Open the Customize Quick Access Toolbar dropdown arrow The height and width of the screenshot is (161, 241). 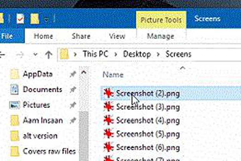coord(46,20)
